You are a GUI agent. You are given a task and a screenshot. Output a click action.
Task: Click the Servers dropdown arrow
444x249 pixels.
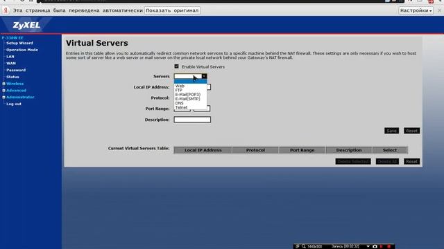(x=204, y=76)
